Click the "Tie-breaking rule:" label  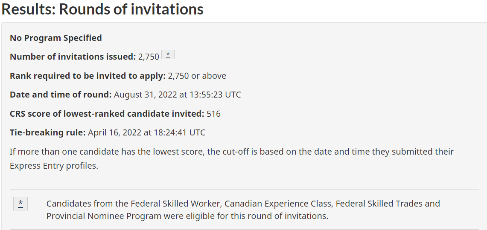[x=47, y=132]
